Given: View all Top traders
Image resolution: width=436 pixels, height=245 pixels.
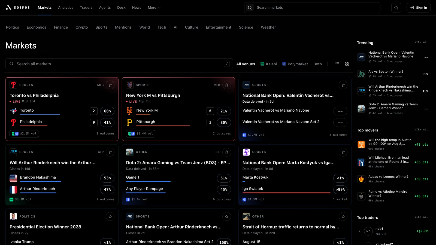Looking at the screenshot, I should pyautogui.click(x=421, y=217).
